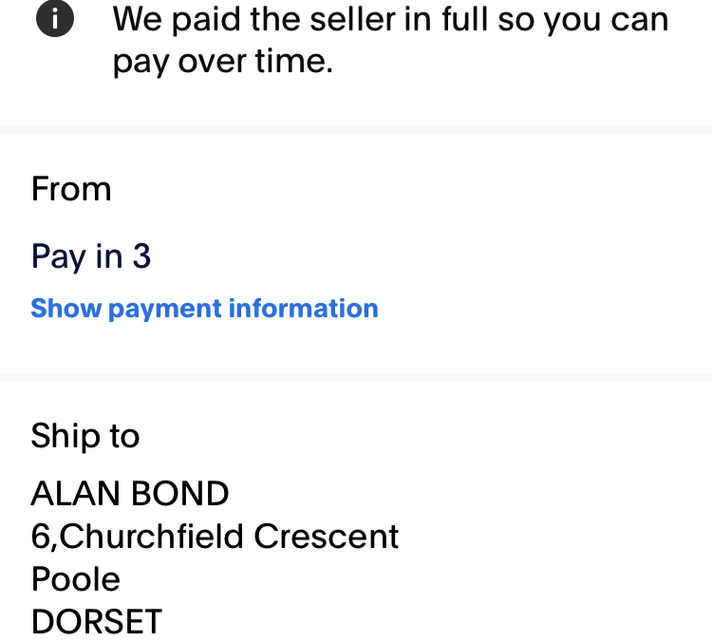Viewport: 712px width, 641px height.
Task: Click the divider above the From section
Action: [356, 130]
